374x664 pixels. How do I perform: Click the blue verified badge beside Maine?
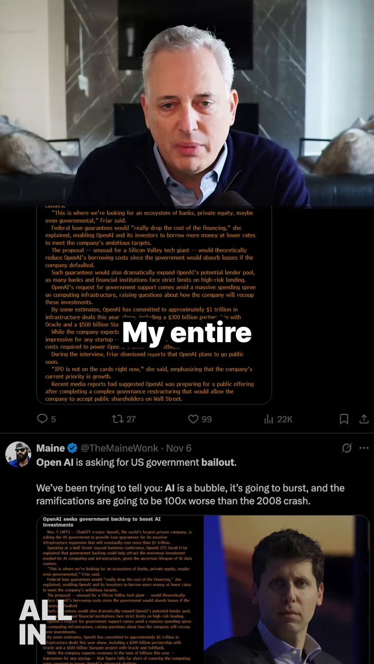pyautogui.click(x=72, y=448)
